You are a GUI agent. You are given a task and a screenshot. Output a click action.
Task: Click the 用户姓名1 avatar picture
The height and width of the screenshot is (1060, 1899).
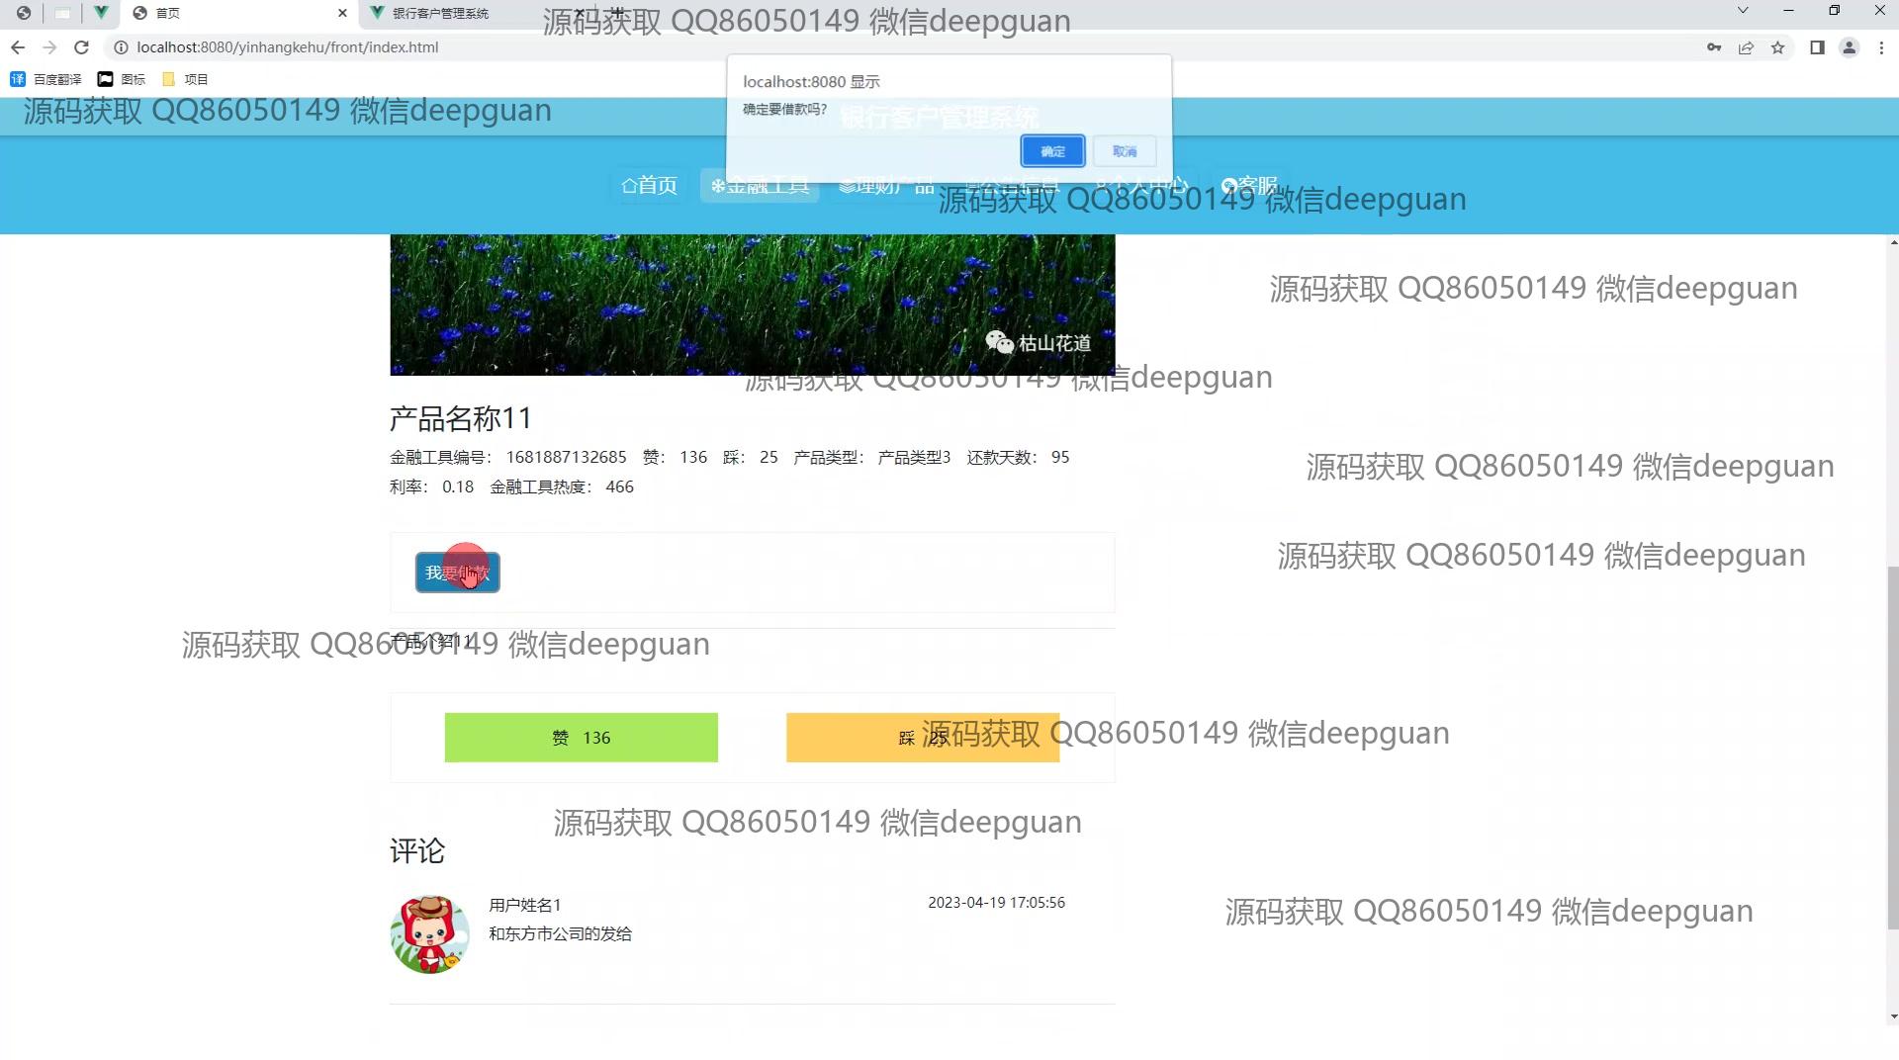[429, 934]
